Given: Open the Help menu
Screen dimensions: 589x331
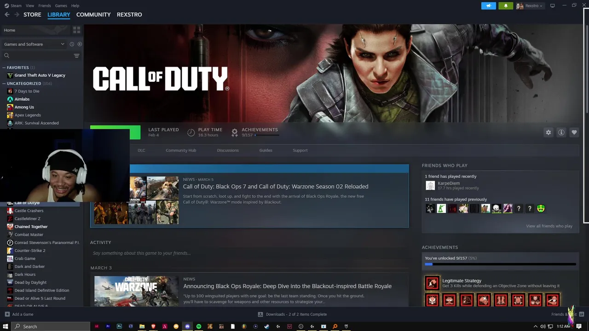Looking at the screenshot, I should pos(75,6).
